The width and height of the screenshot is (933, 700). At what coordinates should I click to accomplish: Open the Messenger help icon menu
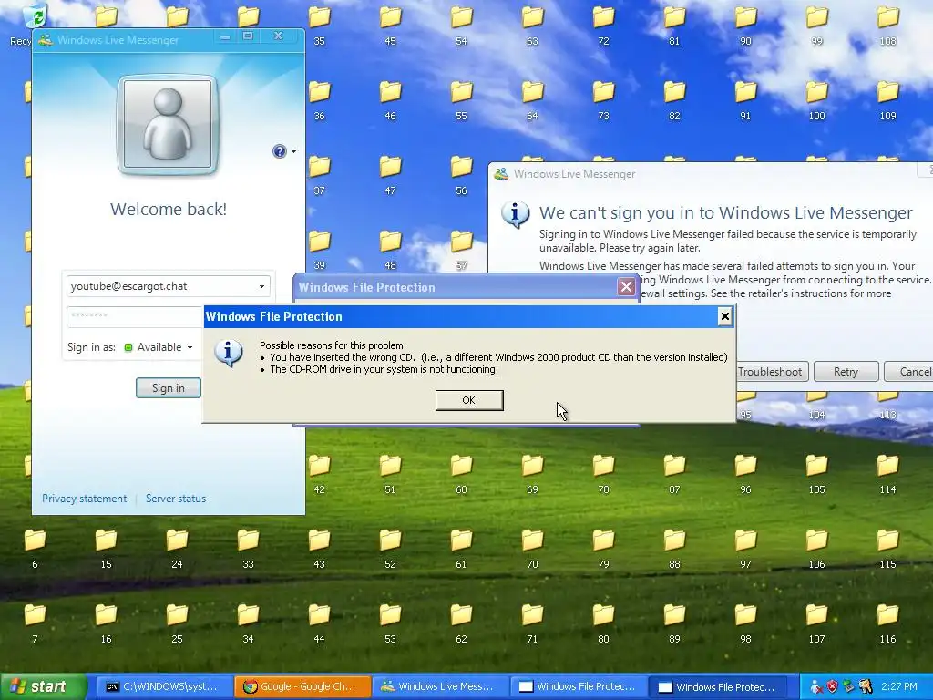coord(283,151)
